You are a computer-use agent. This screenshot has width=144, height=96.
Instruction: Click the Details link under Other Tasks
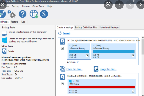[x=11, y=51]
